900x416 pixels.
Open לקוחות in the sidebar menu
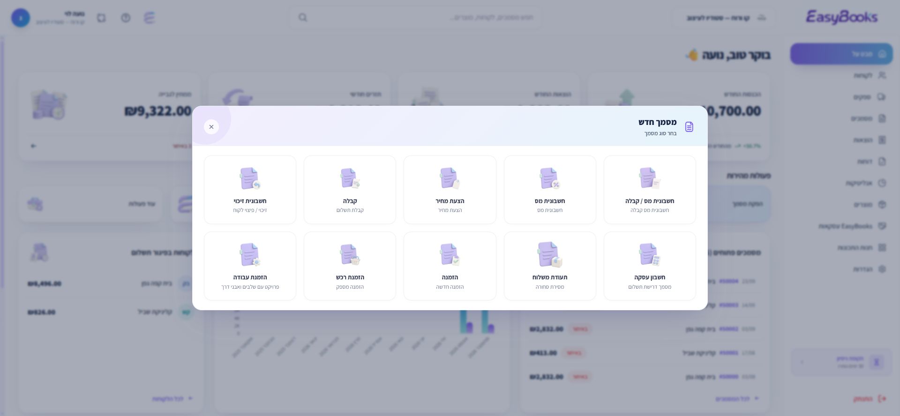point(869,75)
